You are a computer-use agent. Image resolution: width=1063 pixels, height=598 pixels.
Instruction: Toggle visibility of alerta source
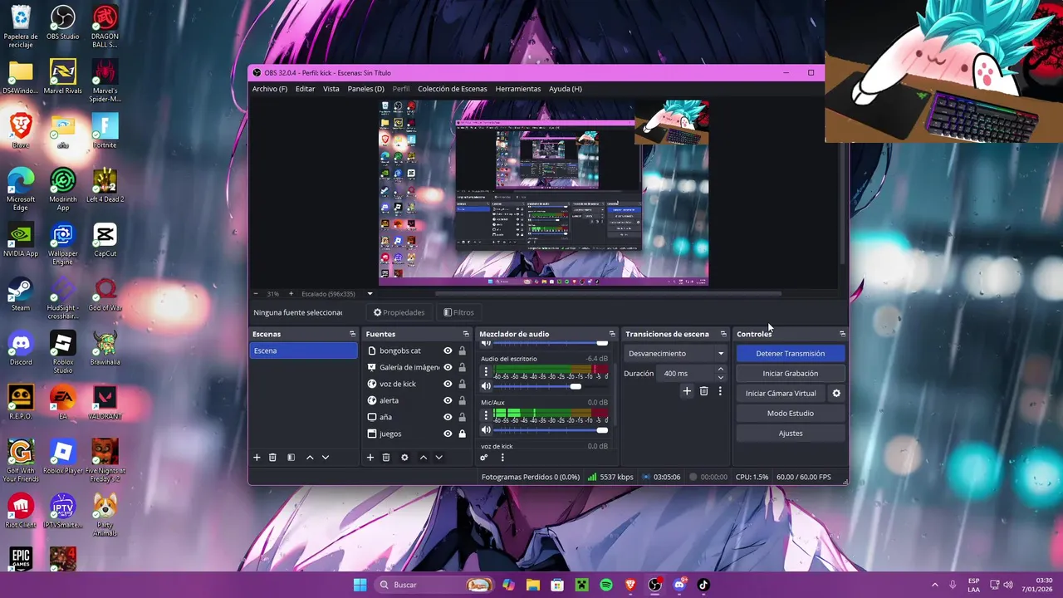[448, 400]
